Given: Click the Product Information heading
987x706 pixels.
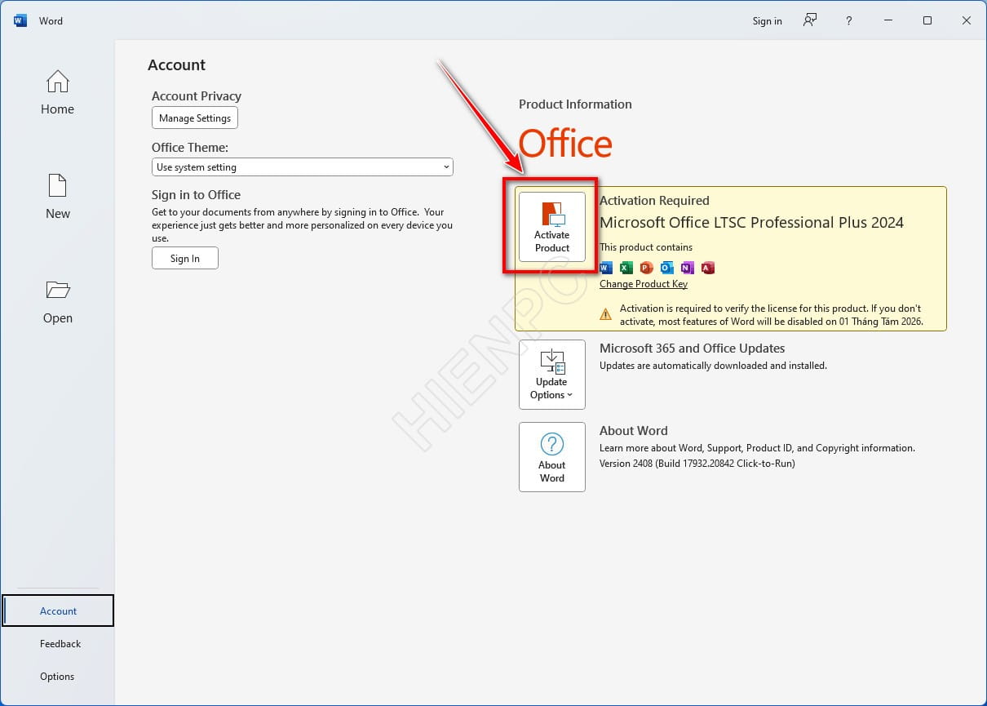Looking at the screenshot, I should [575, 104].
